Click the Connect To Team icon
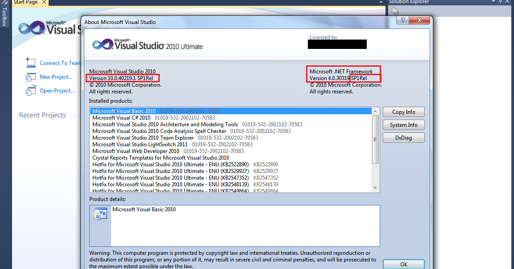 pyautogui.click(x=30, y=62)
